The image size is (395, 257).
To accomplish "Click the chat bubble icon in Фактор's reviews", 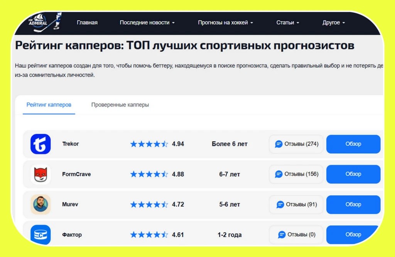I will point(282,235).
